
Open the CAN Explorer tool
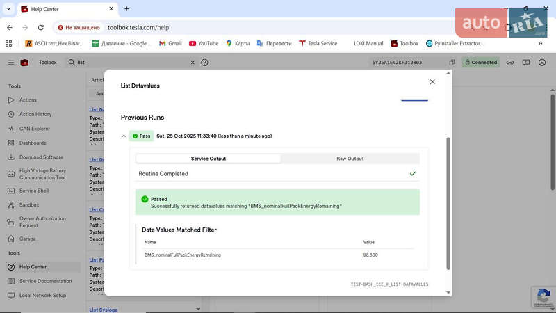[x=34, y=129]
